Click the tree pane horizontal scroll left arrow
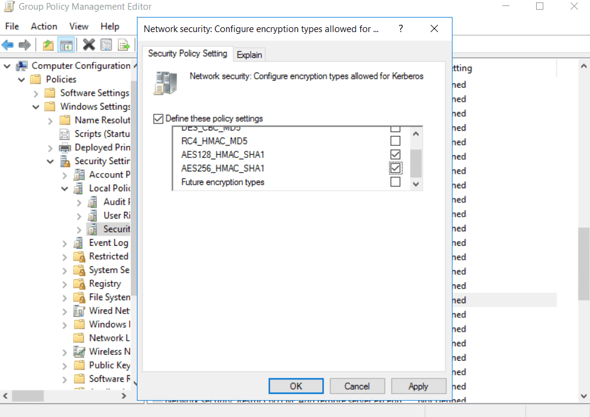 click(x=5, y=396)
